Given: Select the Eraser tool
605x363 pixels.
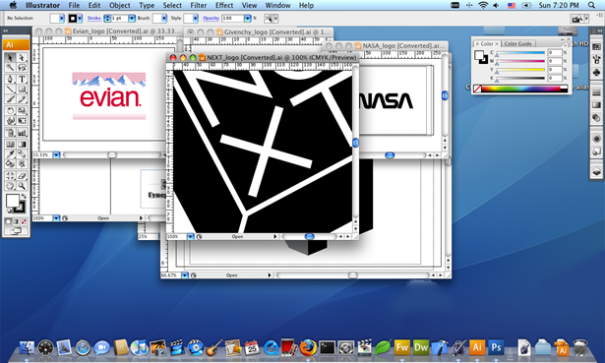Looking at the screenshot, I should 22,176.
